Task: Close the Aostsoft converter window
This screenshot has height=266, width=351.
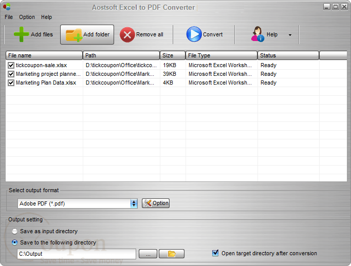Action: (344, 7)
